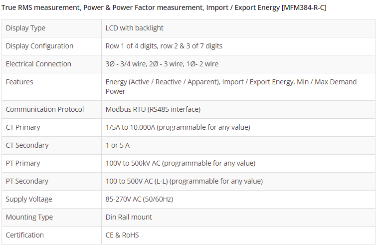Click the Modbus RTU (RS485 interface) value
Viewport: 377px width, 247px height.
153,109
